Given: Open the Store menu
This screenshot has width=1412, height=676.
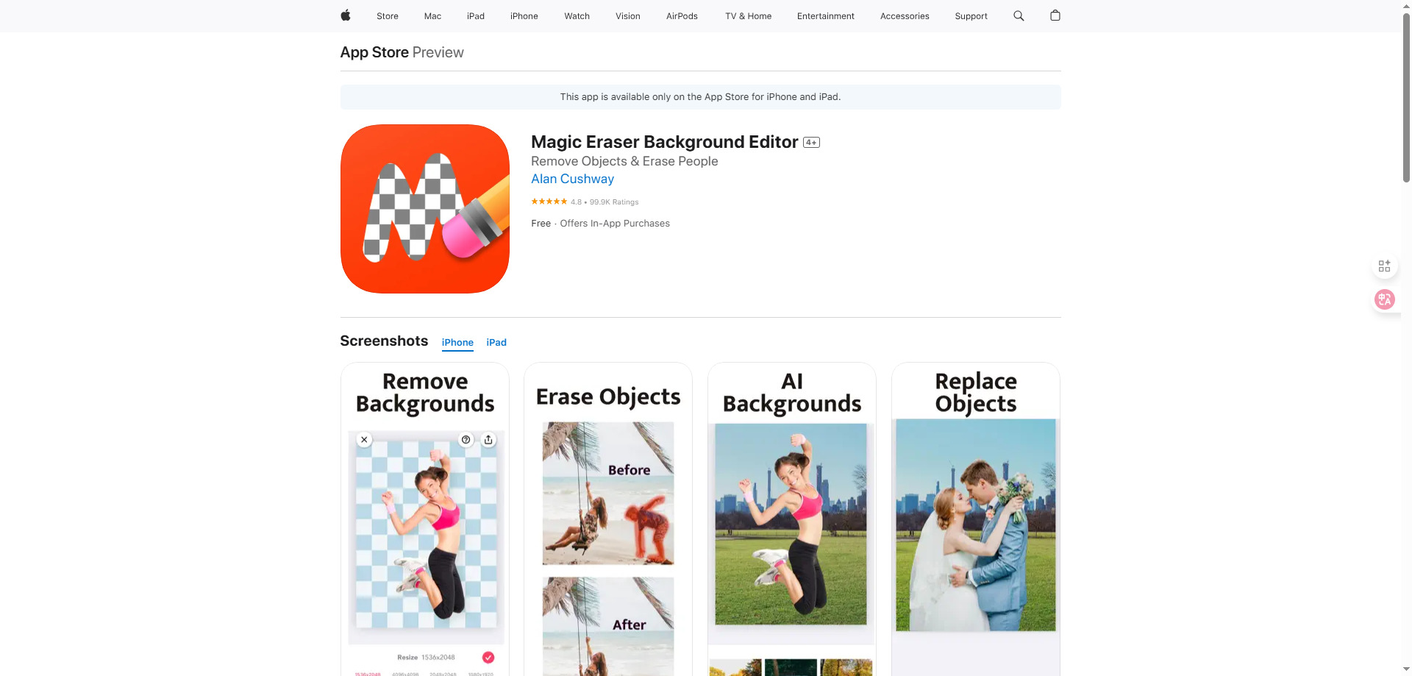Looking at the screenshot, I should [x=388, y=16].
